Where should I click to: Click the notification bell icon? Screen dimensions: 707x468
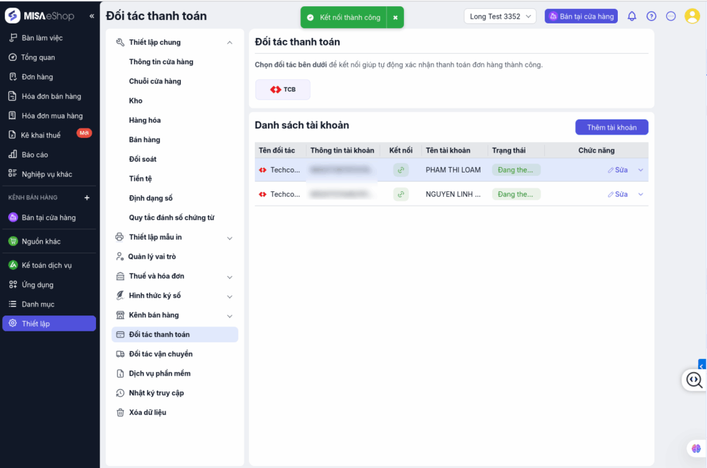tap(632, 17)
